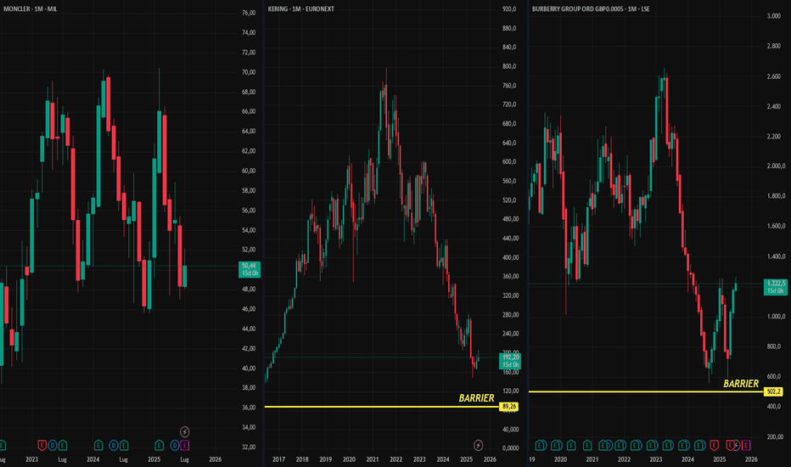Select the yellow 502,2 barrier price label

(x=773, y=391)
